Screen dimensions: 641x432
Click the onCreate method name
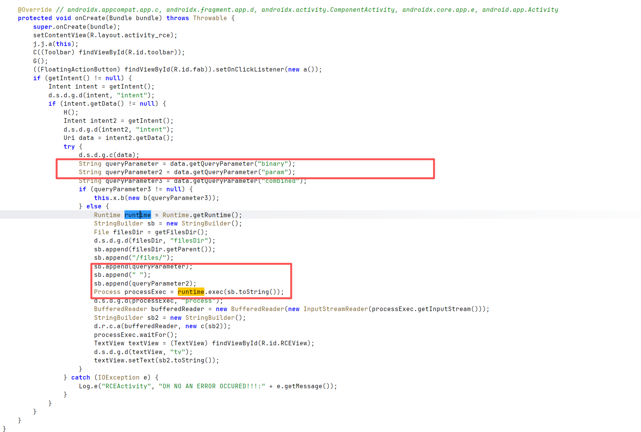point(90,18)
